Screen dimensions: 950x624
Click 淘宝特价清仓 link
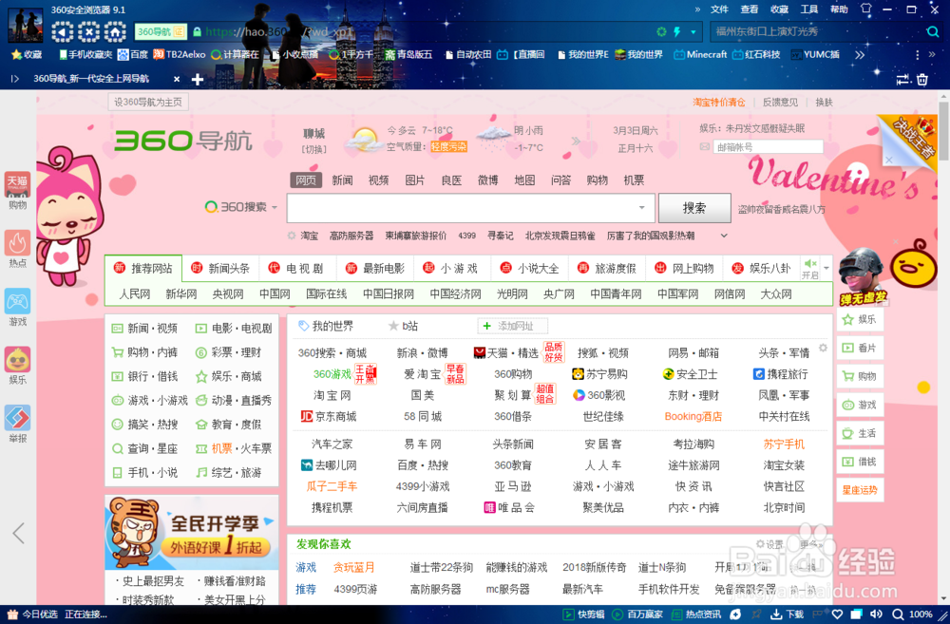click(719, 102)
